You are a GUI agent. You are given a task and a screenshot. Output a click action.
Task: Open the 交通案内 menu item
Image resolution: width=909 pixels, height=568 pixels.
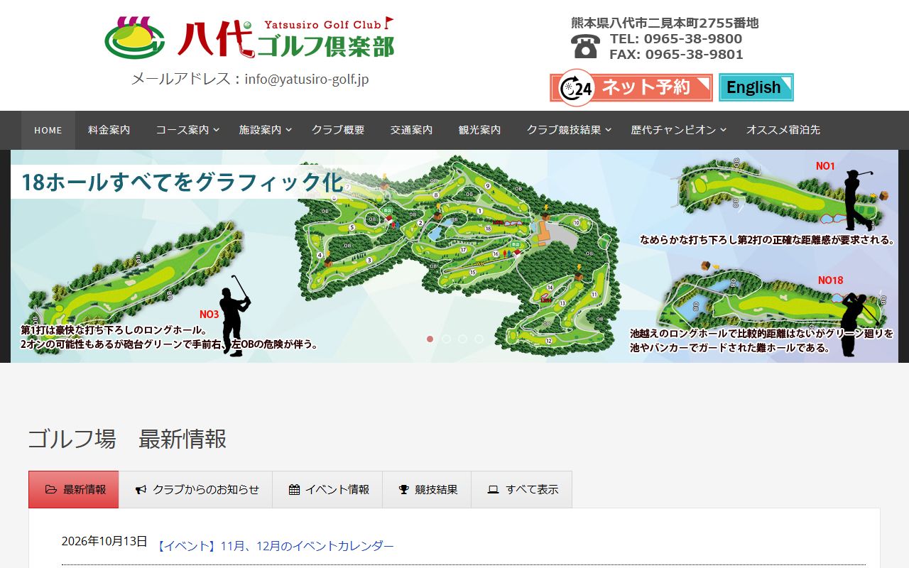coord(412,130)
